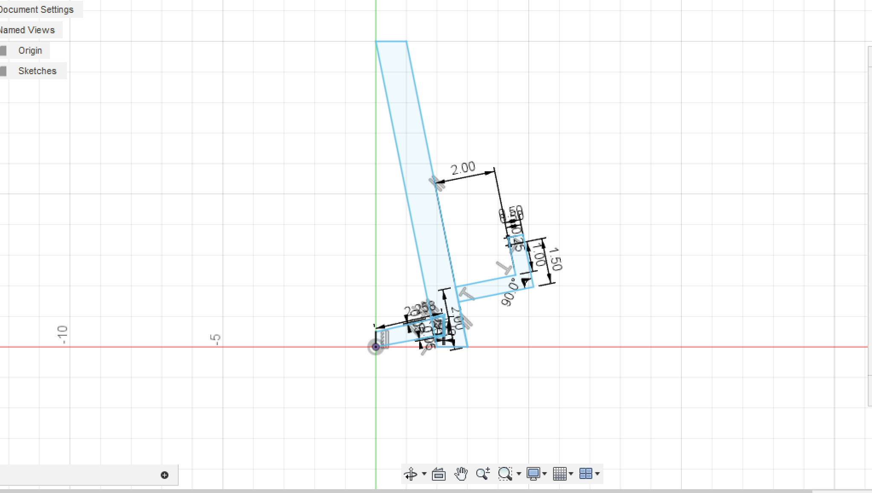Image resolution: width=872 pixels, height=493 pixels.
Task: Click the Zoom Window fit icon
Action: 505,474
